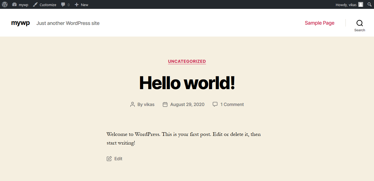The image size is (374, 181).
Task: Click the pencil edit icon below the post
Action: click(109, 159)
